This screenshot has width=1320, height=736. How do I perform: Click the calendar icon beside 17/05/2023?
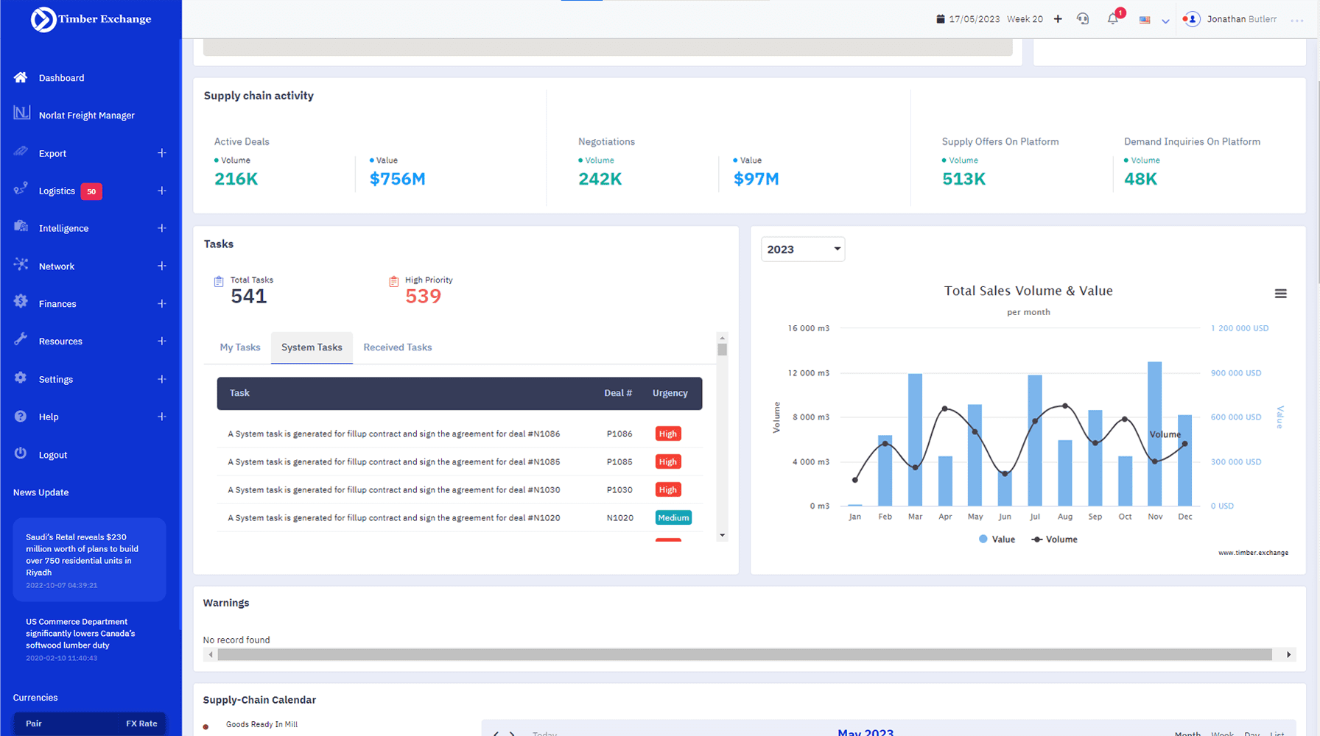point(941,19)
